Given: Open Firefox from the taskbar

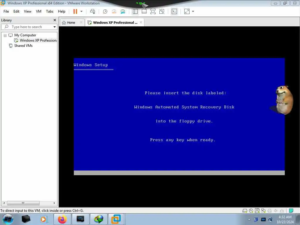Looking at the screenshot, I should click(62, 219).
